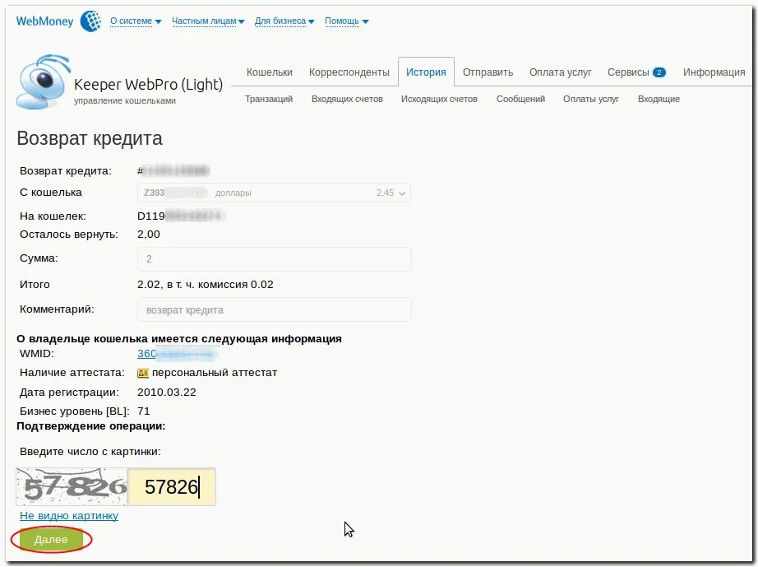Viewport: 758px width, 567px height.
Task: Click the управление кошельками subtitle
Action: click(x=125, y=100)
